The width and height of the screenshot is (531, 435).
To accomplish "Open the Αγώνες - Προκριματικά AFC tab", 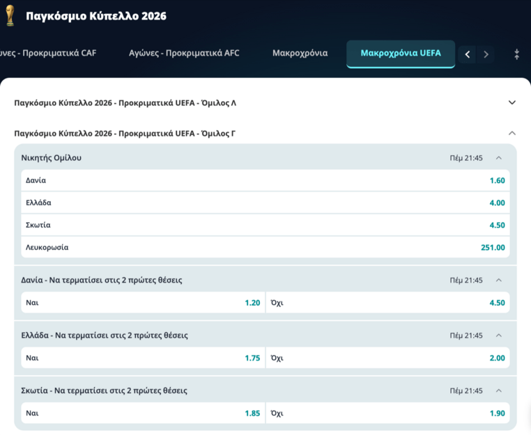I will 184,53.
